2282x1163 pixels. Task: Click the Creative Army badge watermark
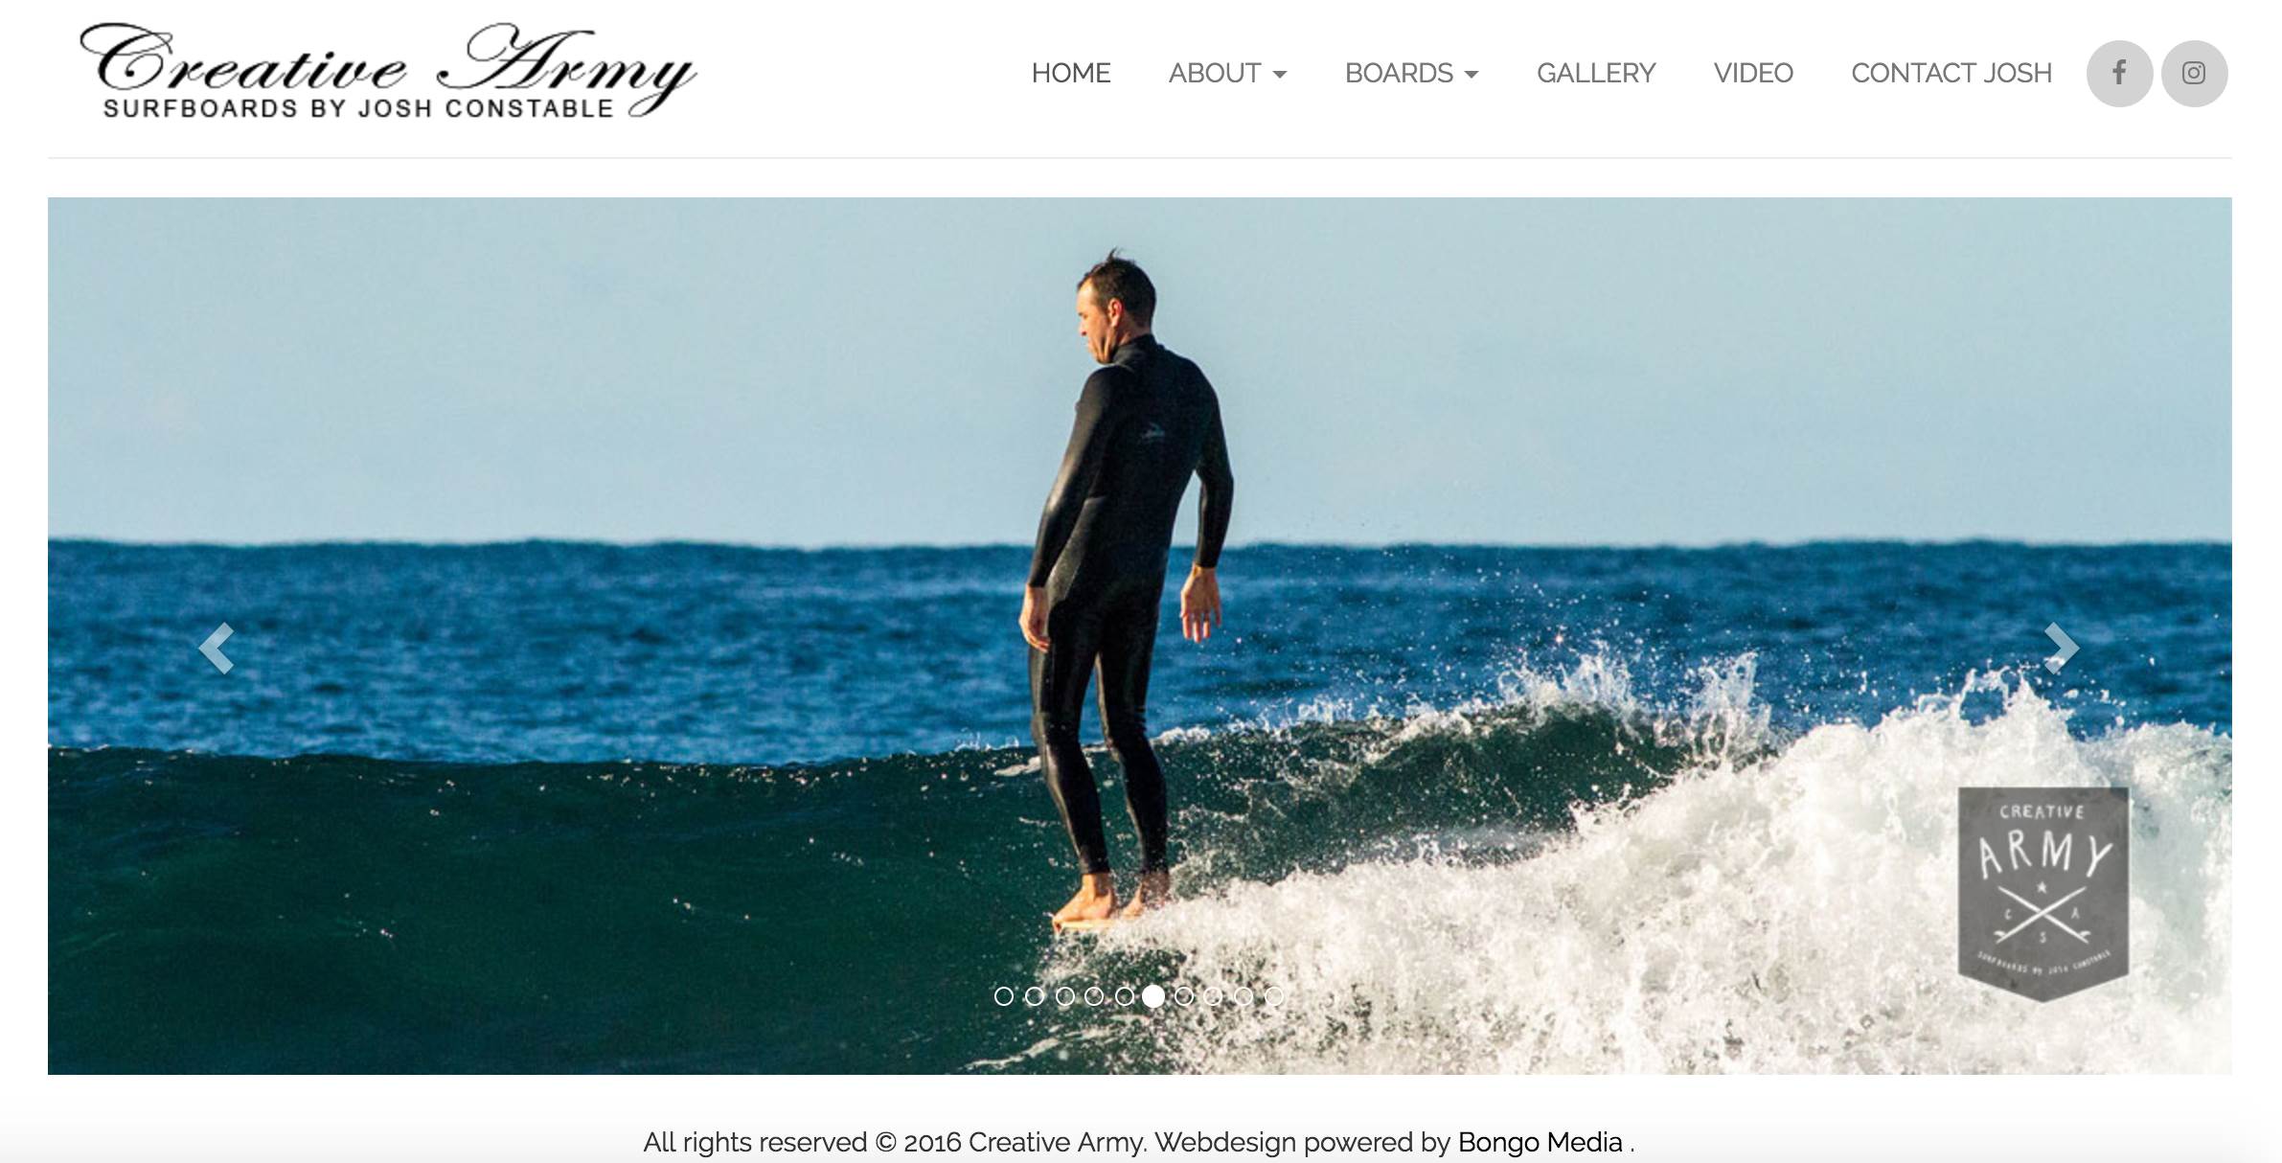pos(2042,893)
